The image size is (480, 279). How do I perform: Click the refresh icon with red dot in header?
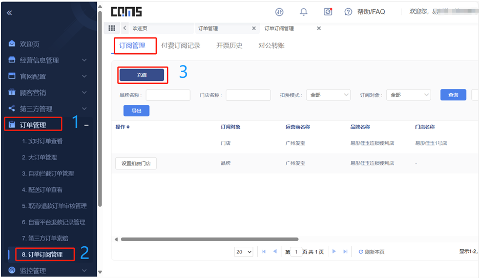pos(328,12)
